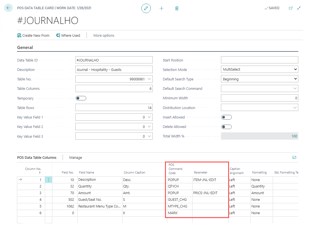Click the Column No. header to sort
The height and width of the screenshot is (225, 320).
[x=33, y=169]
